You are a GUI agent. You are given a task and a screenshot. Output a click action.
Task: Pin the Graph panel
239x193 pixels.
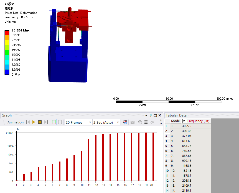151,115
